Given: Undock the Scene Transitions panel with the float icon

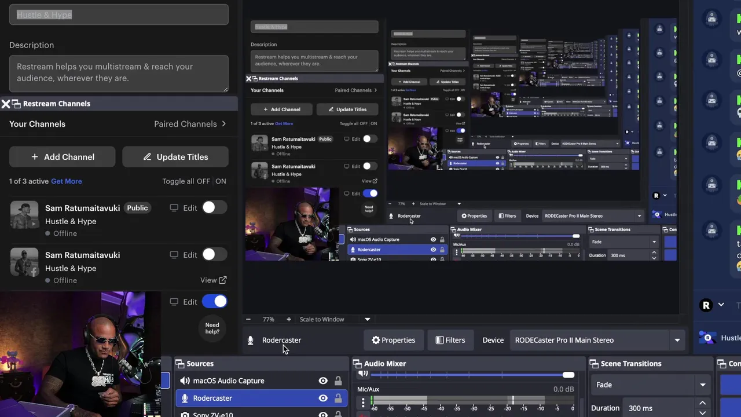Looking at the screenshot, I should 593,364.
